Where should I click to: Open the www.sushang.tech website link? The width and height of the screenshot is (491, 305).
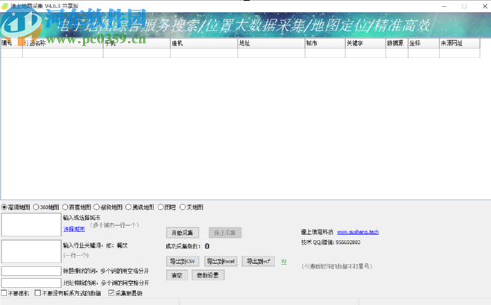[358, 232]
